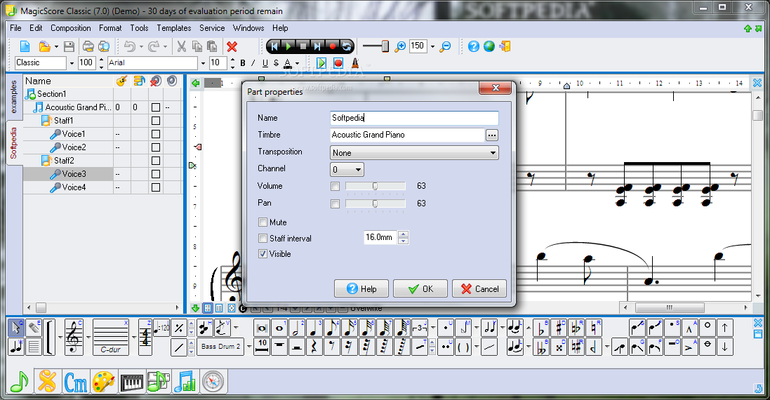The image size is (770, 400).
Task: Open the Service menu
Action: point(212,28)
